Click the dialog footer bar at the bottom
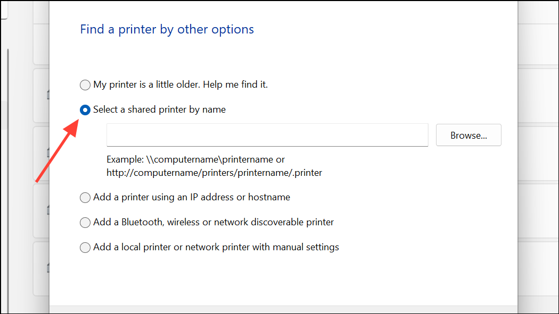The height and width of the screenshot is (314, 559). (283, 309)
